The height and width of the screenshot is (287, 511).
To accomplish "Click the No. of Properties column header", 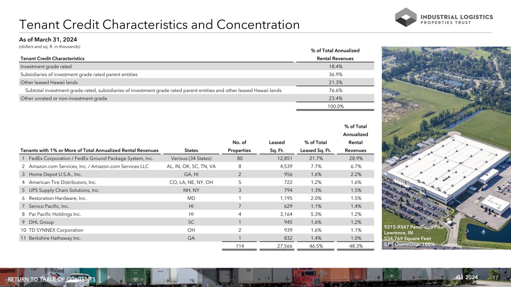I will click(x=239, y=146).
